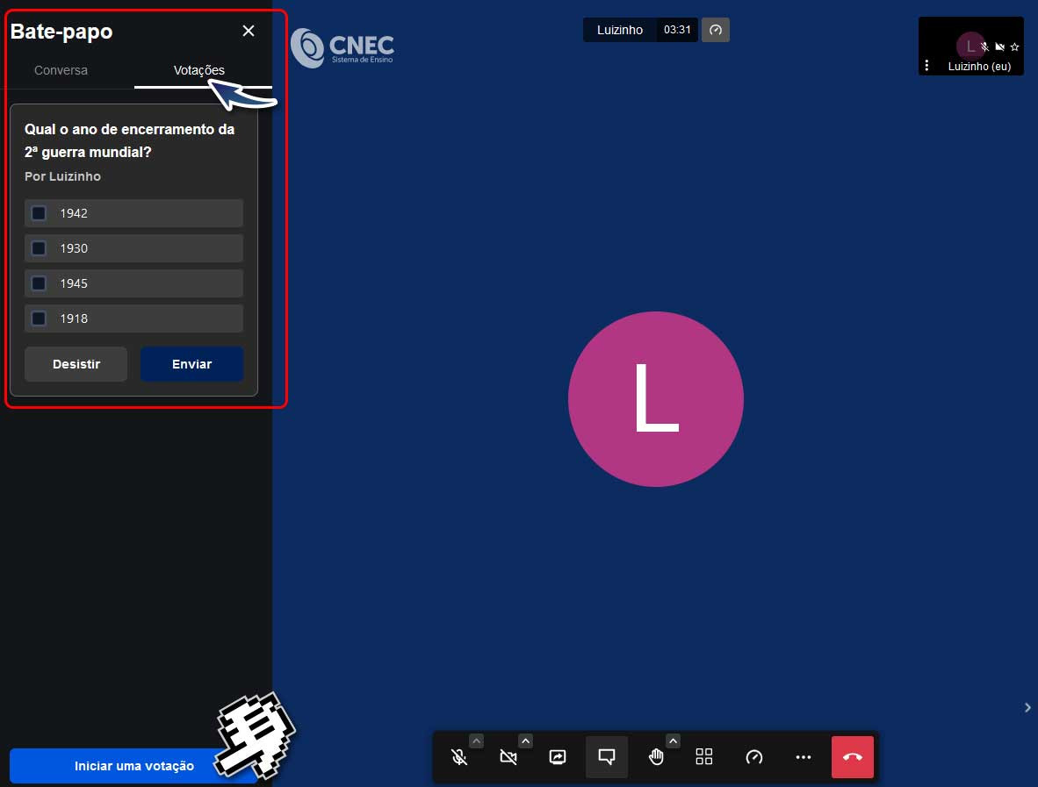This screenshot has height=787, width=1038.
Task: Raise your hand
Action: pyautogui.click(x=656, y=757)
